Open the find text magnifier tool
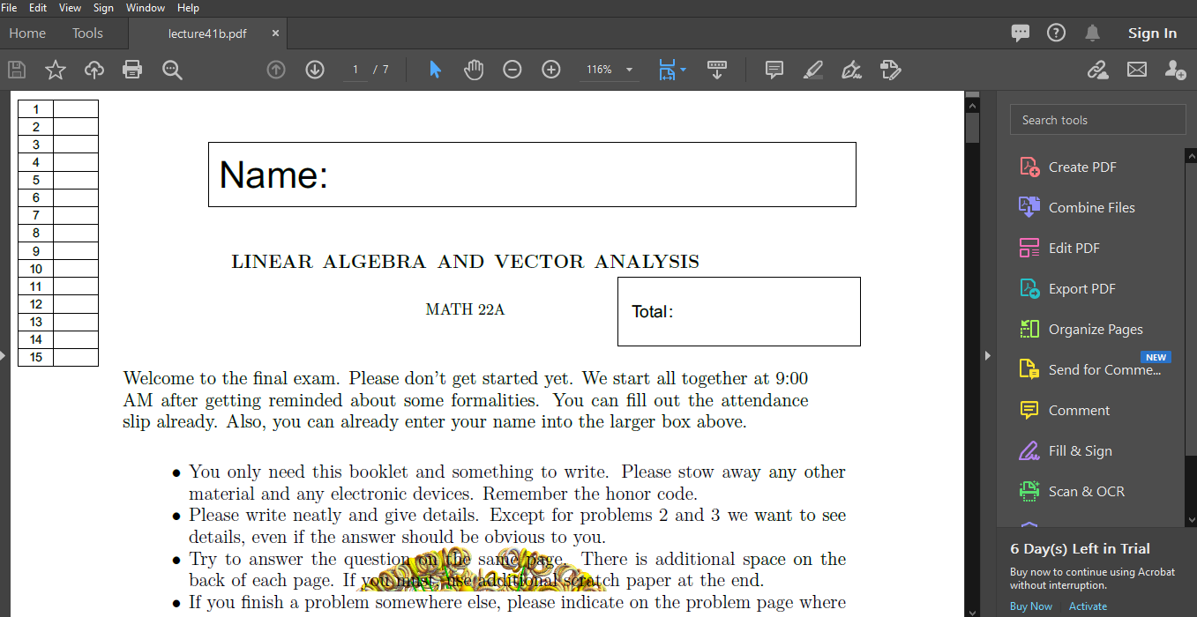Image resolution: width=1197 pixels, height=617 pixels. 172,70
